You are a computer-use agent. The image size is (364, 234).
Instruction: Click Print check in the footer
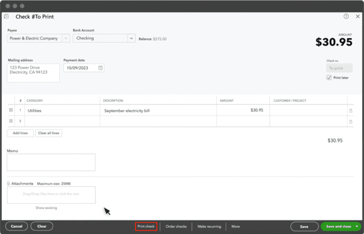pos(146,226)
